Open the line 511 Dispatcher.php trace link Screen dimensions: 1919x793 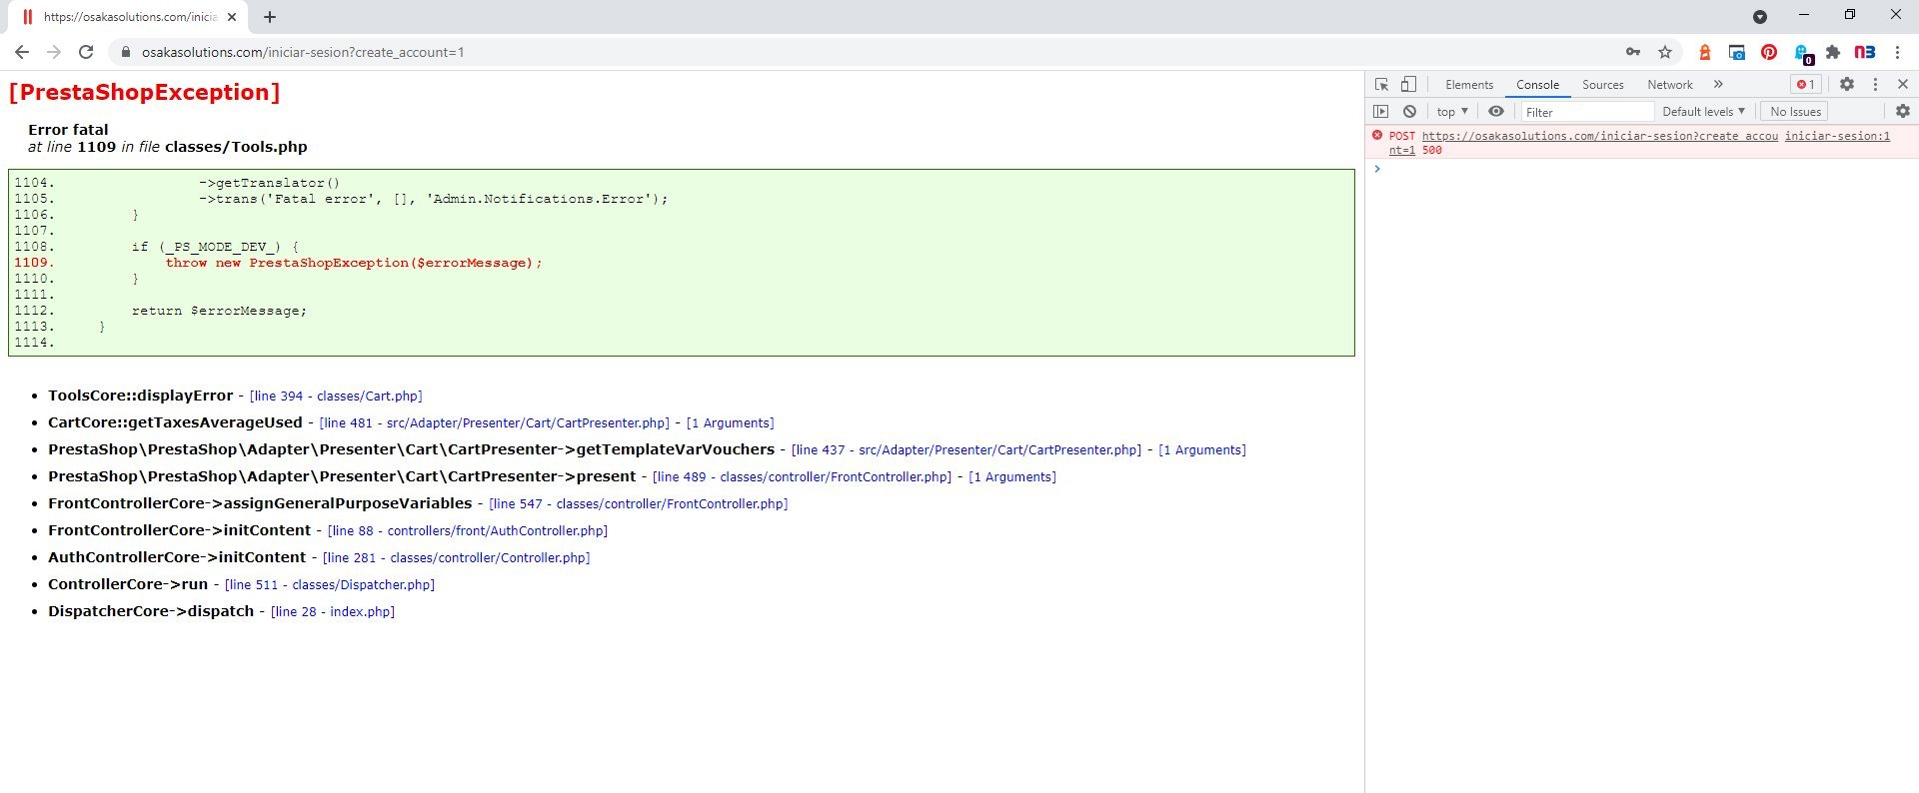[x=330, y=585]
